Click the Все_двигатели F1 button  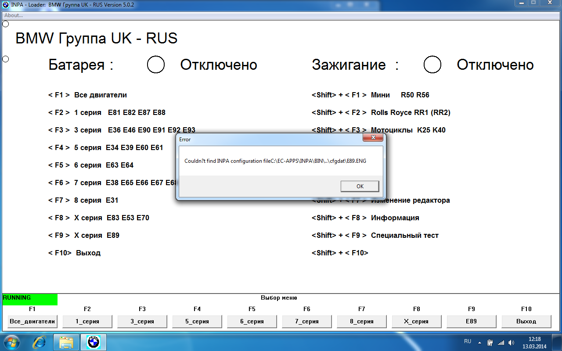point(32,321)
